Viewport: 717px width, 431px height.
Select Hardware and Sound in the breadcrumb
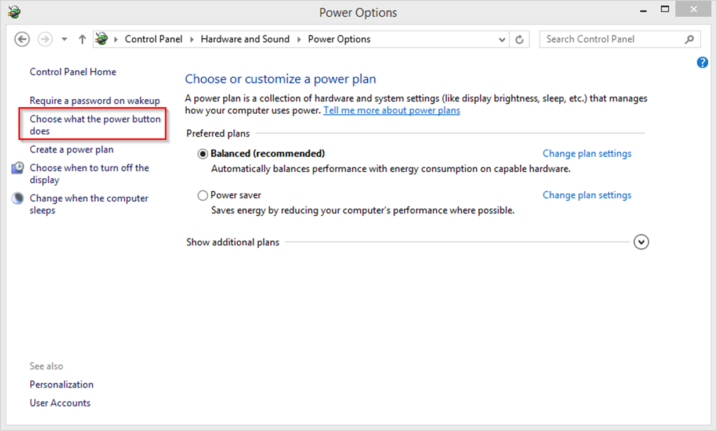[x=245, y=39]
